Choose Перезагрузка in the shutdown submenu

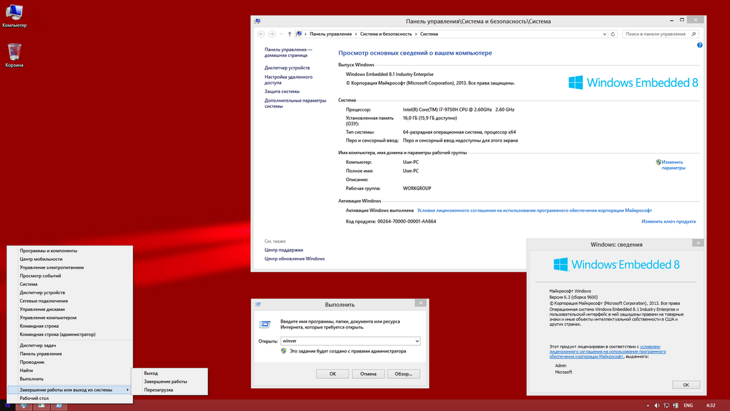click(159, 390)
